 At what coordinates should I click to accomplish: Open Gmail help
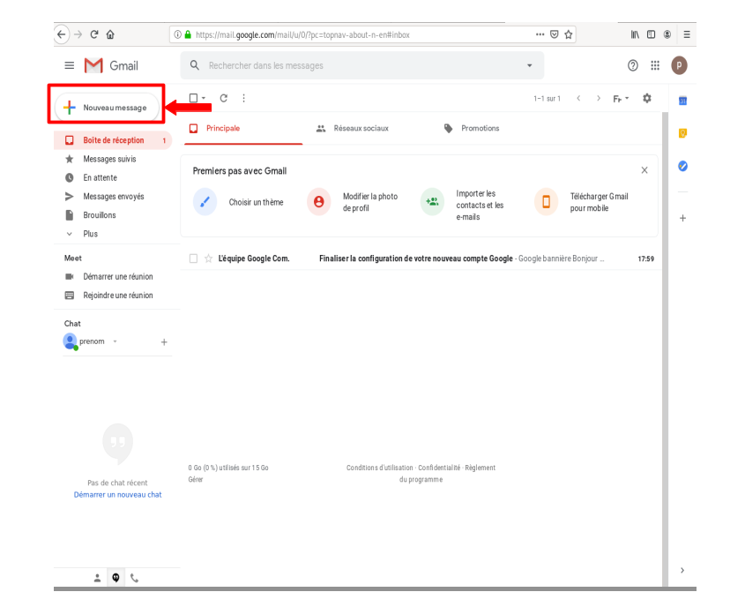tap(631, 65)
